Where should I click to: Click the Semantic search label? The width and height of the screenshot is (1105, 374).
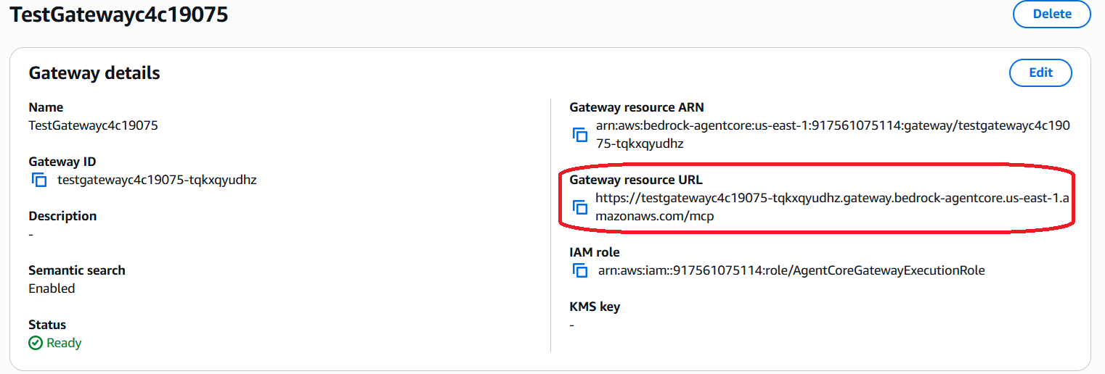77,270
